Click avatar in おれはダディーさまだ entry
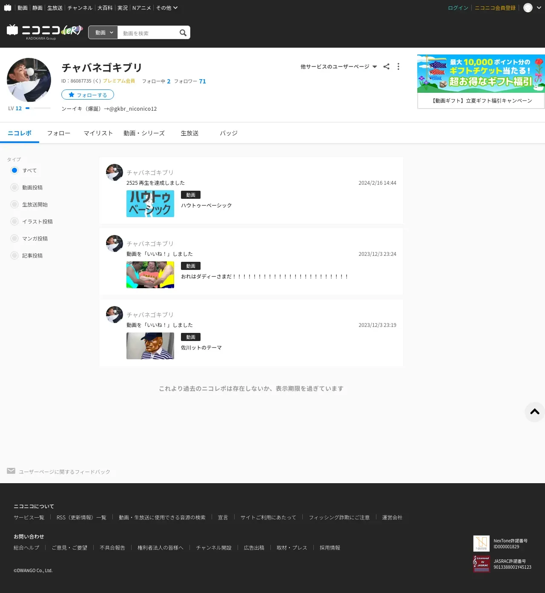545x593 pixels. [115, 244]
